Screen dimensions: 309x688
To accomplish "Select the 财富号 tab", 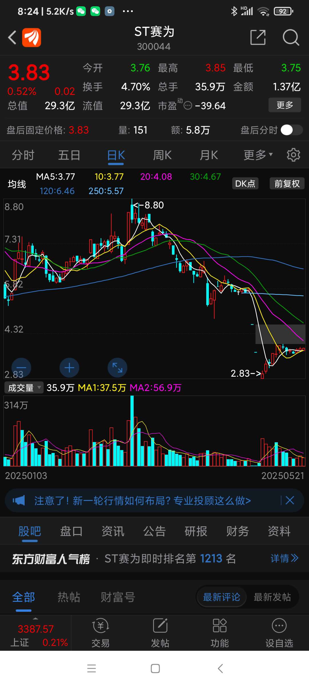I will tap(118, 597).
